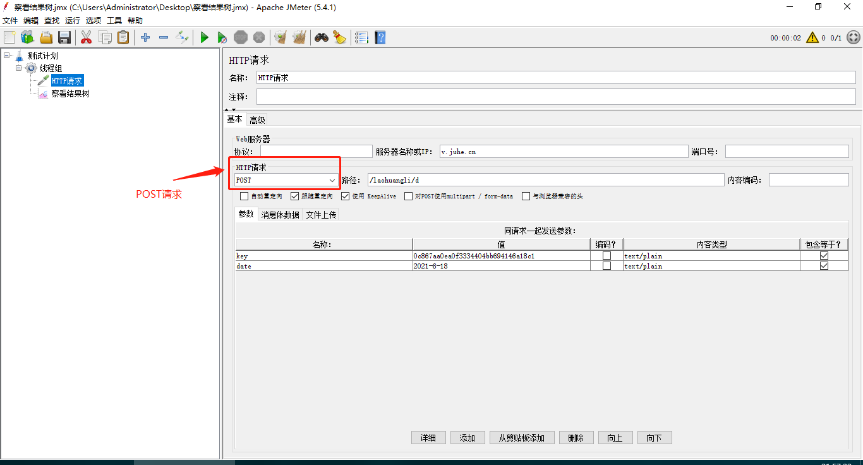
Task: Click the 添加 button
Action: [x=468, y=438]
